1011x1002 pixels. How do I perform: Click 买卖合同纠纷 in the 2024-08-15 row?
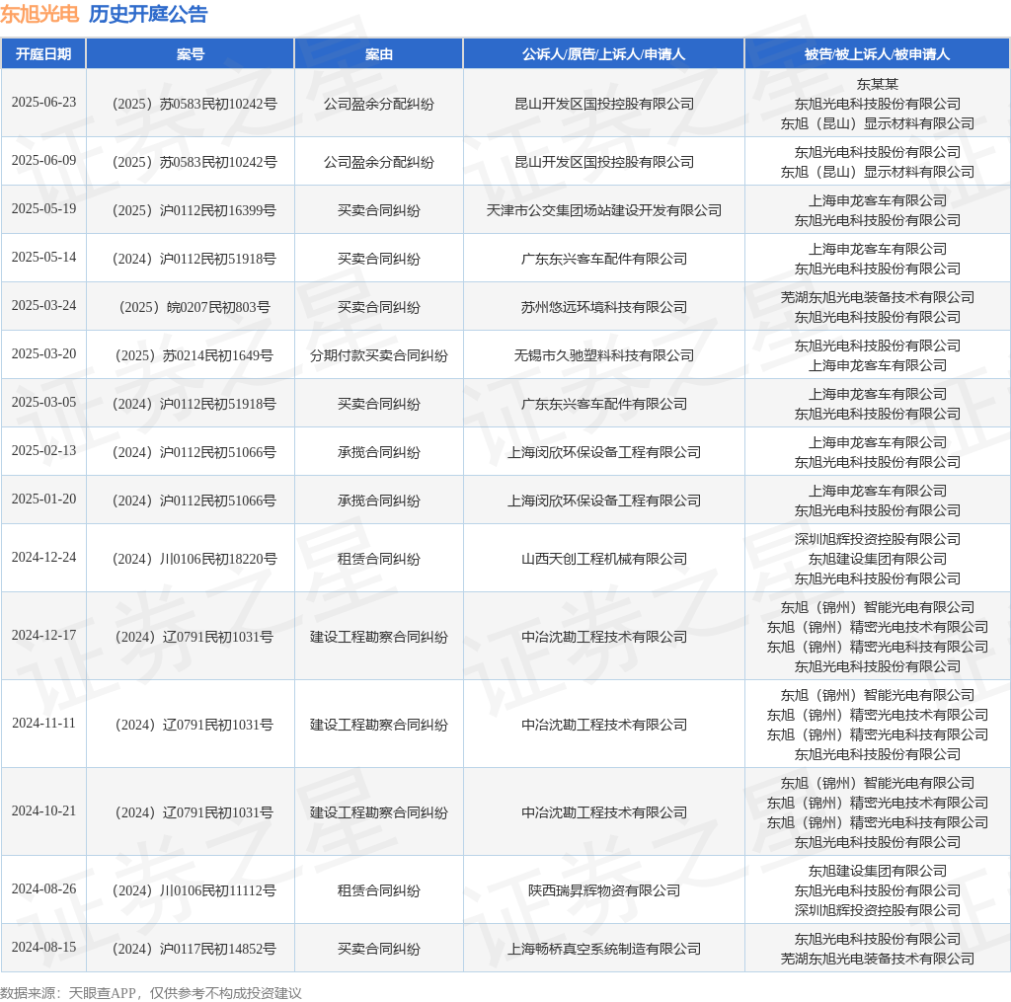coord(378,949)
